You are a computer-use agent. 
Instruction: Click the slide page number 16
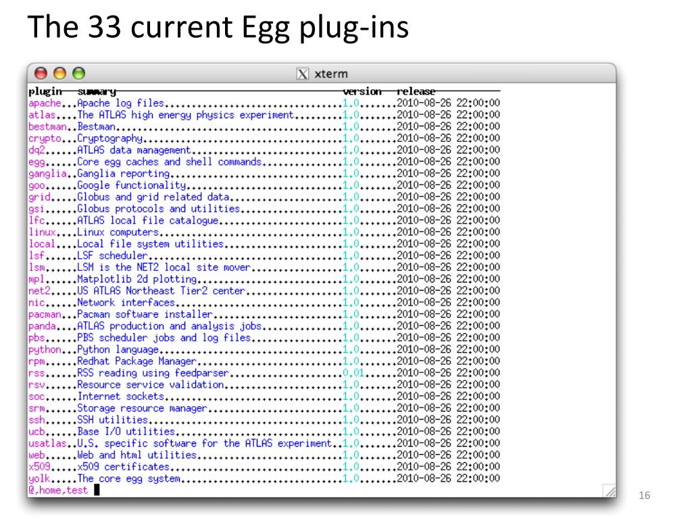coord(644,495)
